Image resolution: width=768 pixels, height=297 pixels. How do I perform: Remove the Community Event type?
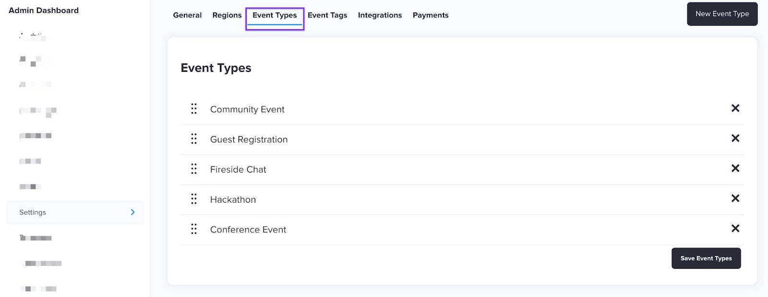coord(735,108)
